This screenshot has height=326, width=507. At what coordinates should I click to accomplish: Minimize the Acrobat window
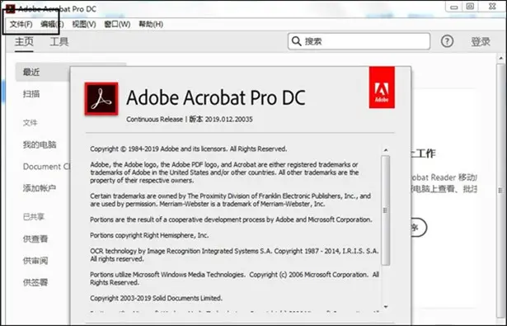pyautogui.click(x=454, y=7)
